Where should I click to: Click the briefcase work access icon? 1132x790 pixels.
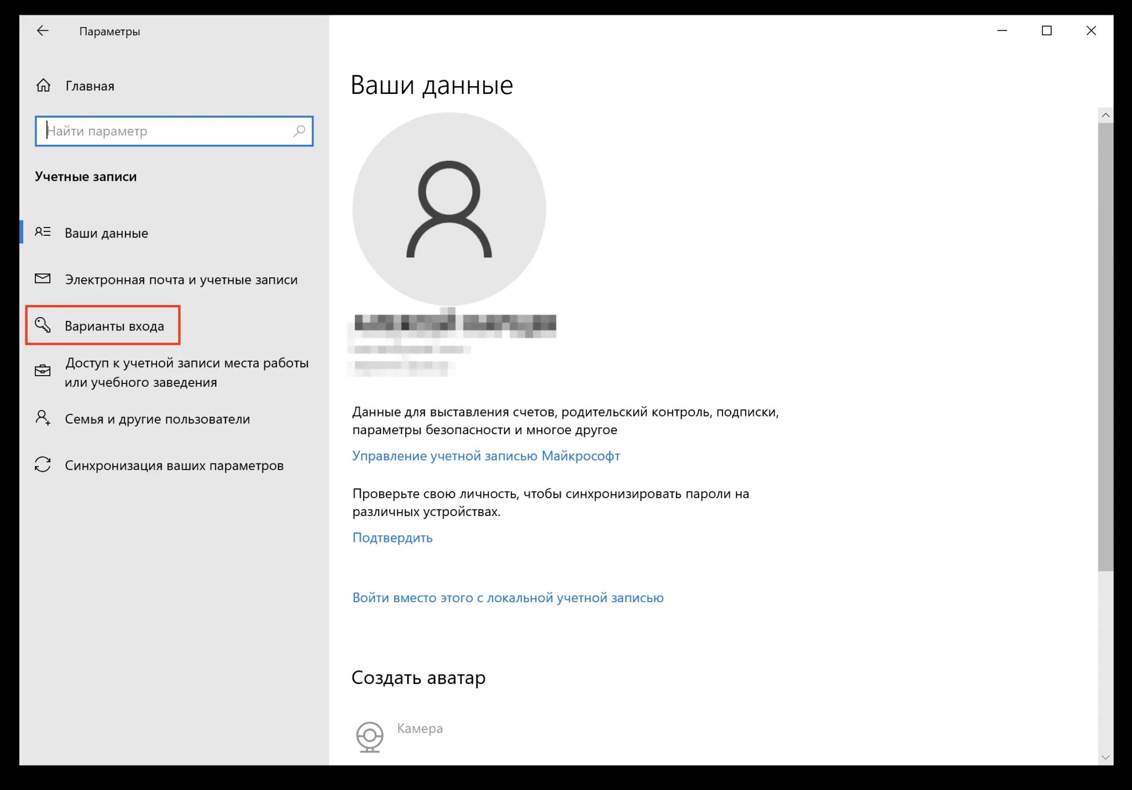click(x=43, y=371)
